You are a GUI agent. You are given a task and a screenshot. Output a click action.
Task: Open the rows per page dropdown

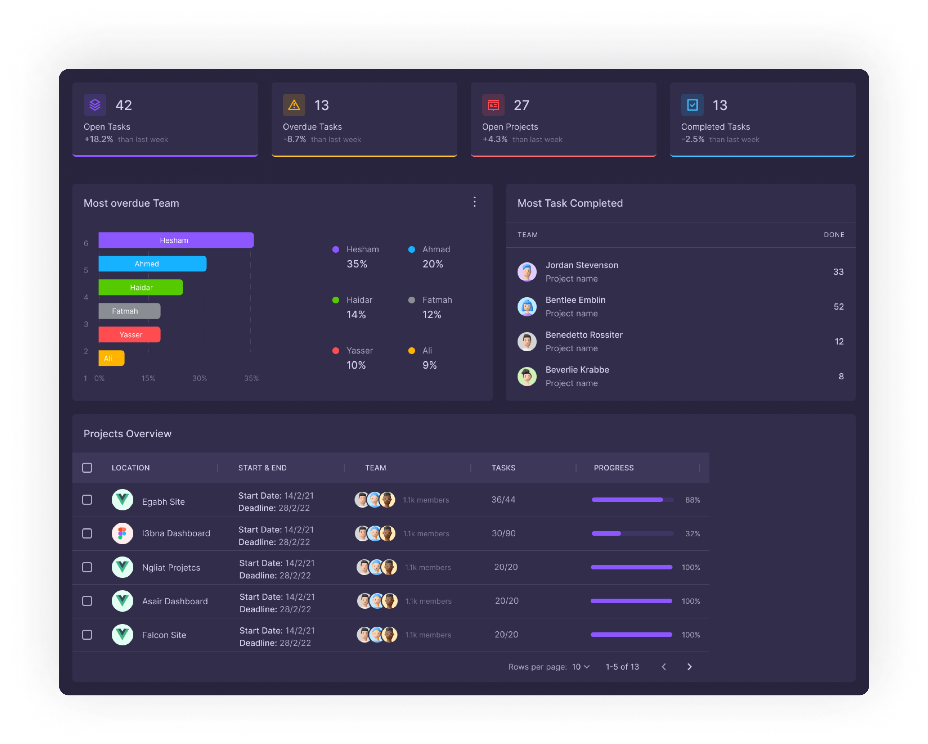(x=581, y=667)
